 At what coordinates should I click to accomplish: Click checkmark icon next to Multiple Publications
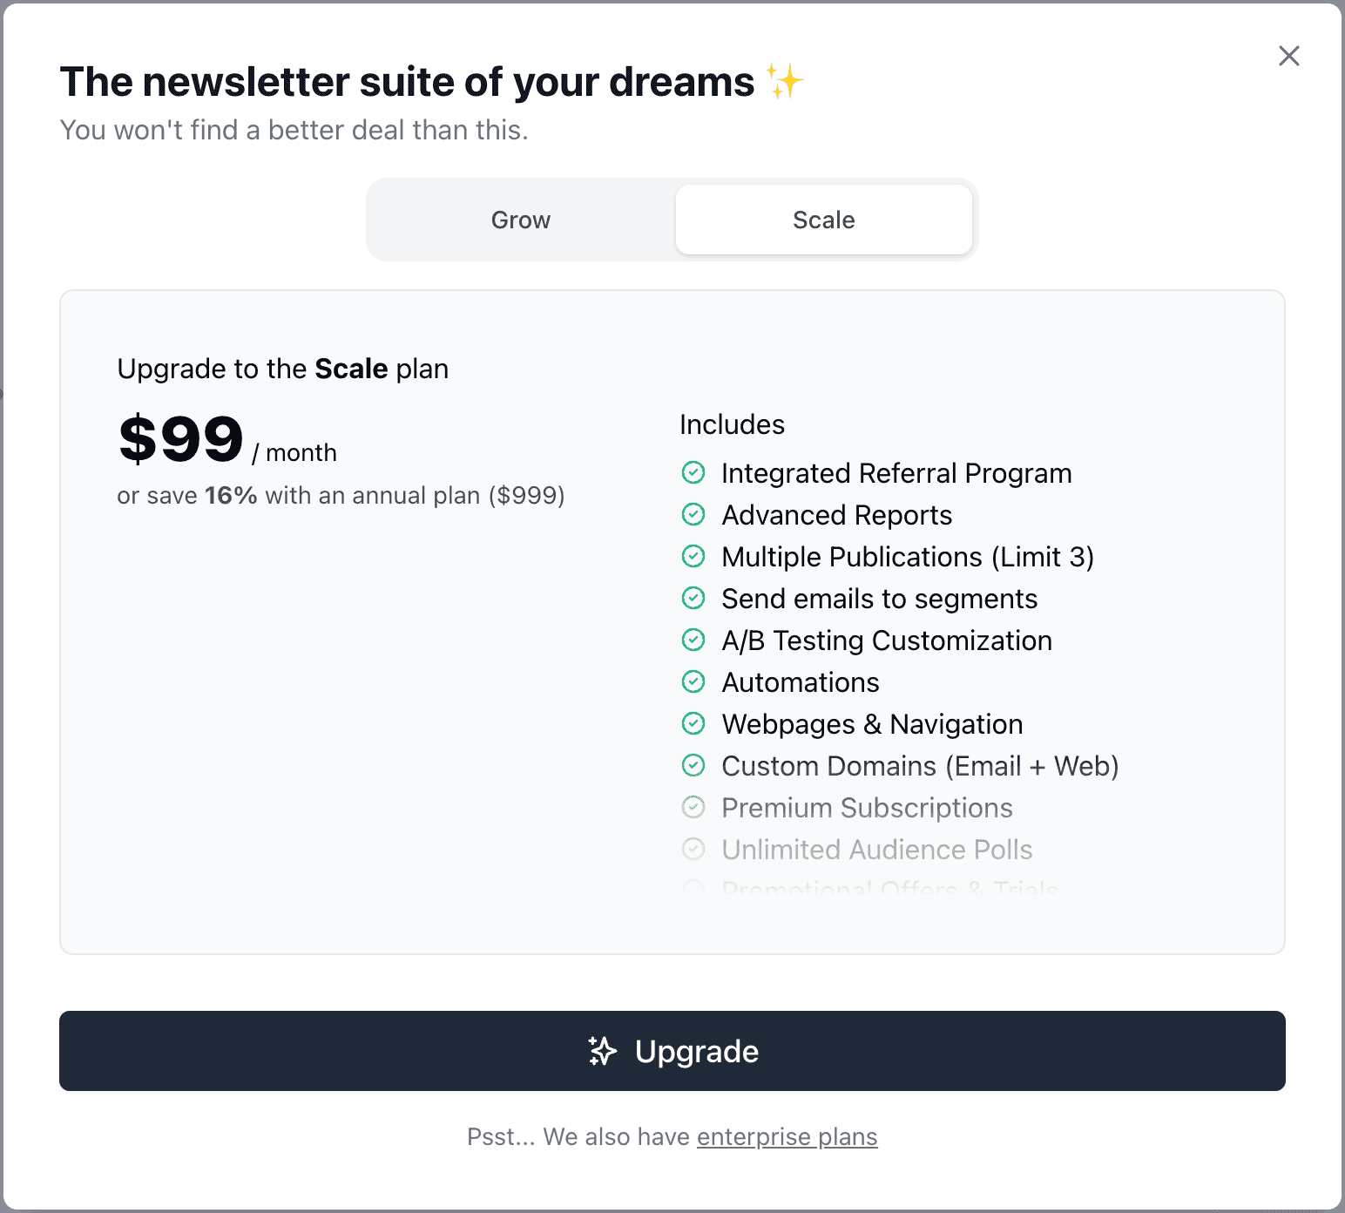pyautogui.click(x=693, y=556)
